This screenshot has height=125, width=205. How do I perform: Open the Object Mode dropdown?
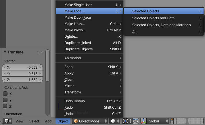tap(90, 121)
